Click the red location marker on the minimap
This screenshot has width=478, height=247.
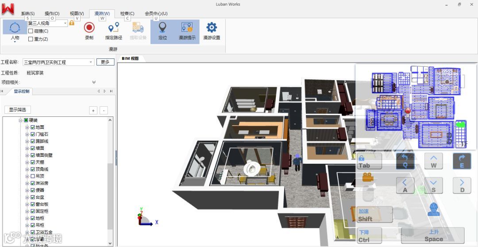(408, 111)
